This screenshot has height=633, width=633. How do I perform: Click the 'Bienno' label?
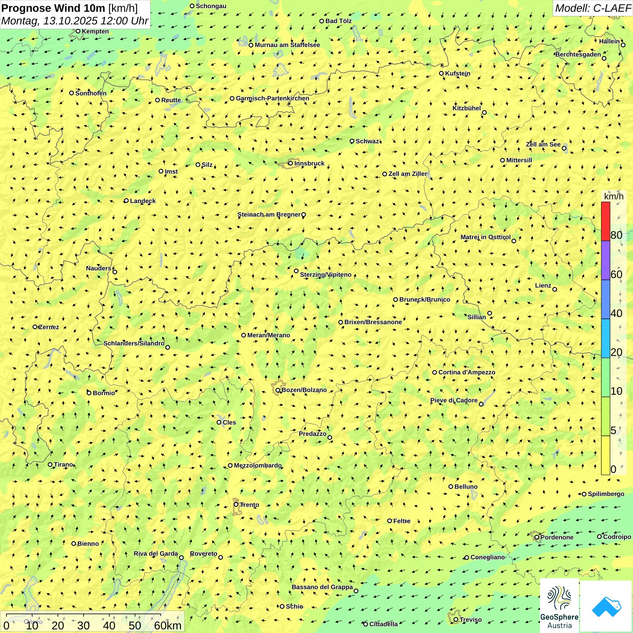(x=88, y=543)
